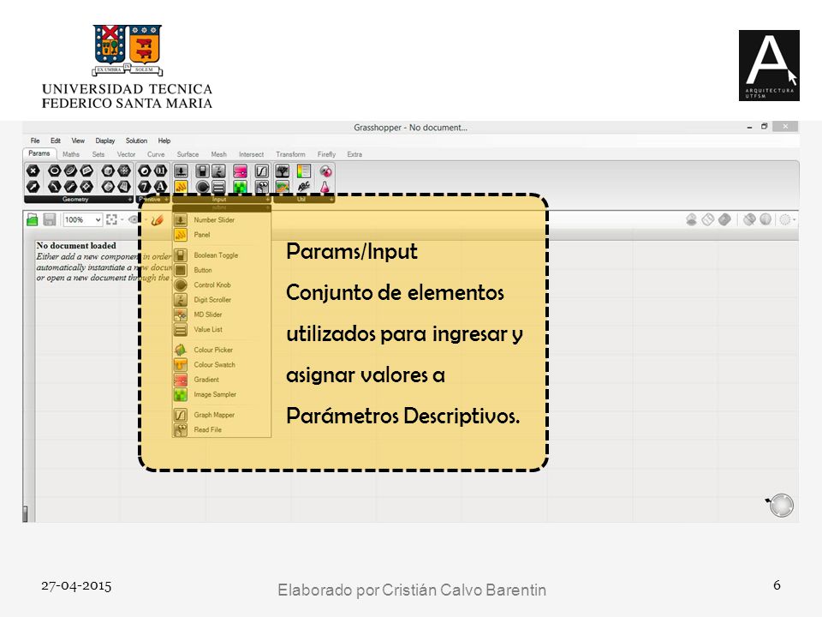The image size is (822, 617).
Task: Click the ABC text icon in Util panel
Action: coord(303,186)
